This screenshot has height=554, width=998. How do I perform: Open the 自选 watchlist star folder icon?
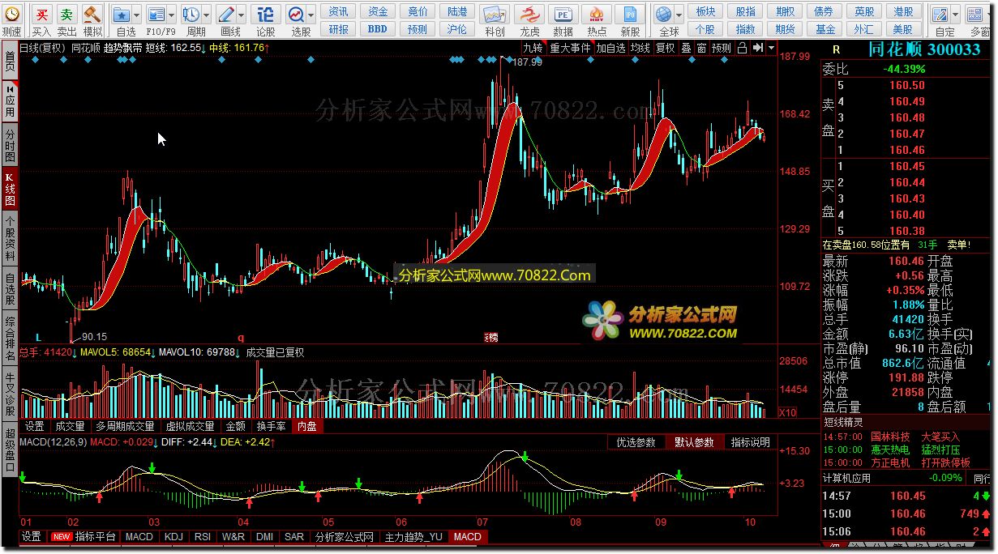121,14
